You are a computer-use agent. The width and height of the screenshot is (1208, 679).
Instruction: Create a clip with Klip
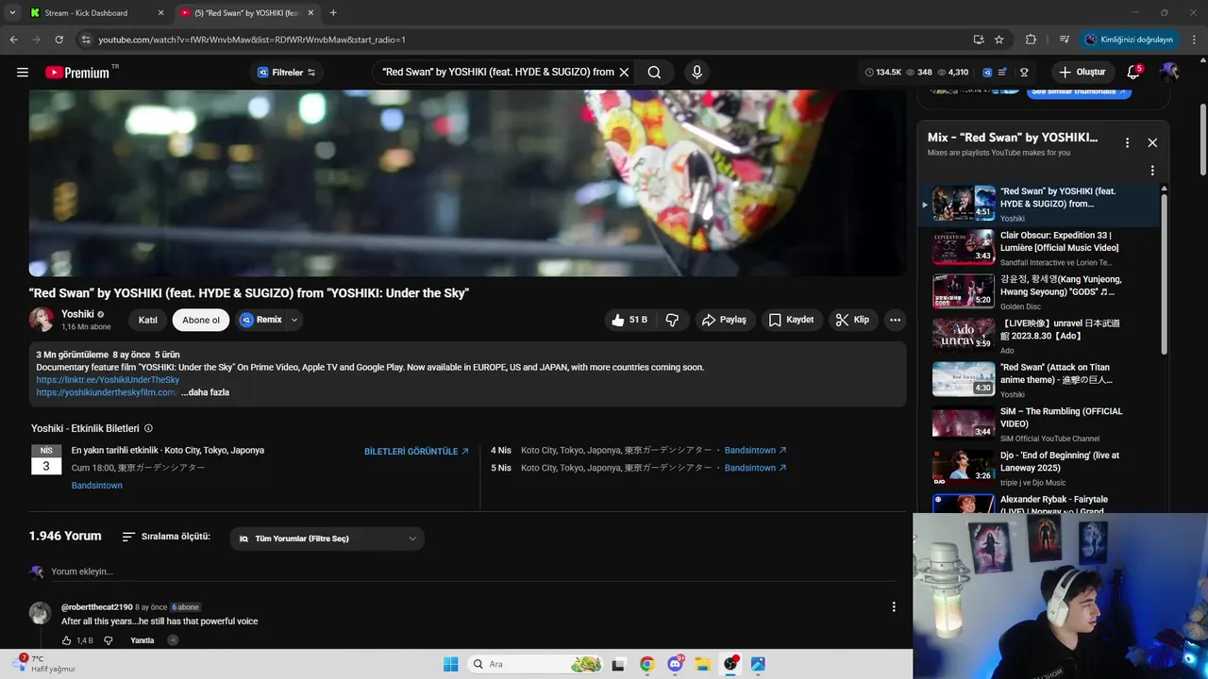tap(852, 320)
